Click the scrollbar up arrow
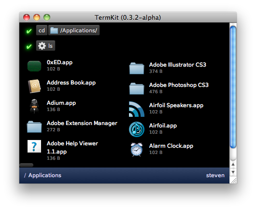The image size is (256, 210). (233, 164)
